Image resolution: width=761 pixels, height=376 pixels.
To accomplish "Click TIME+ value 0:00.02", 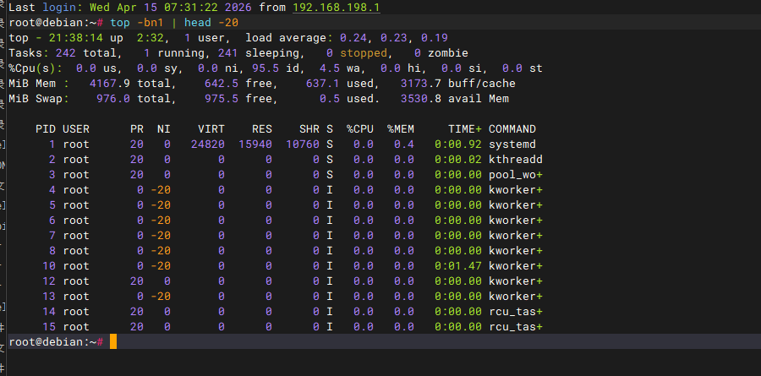I will 458,159.
